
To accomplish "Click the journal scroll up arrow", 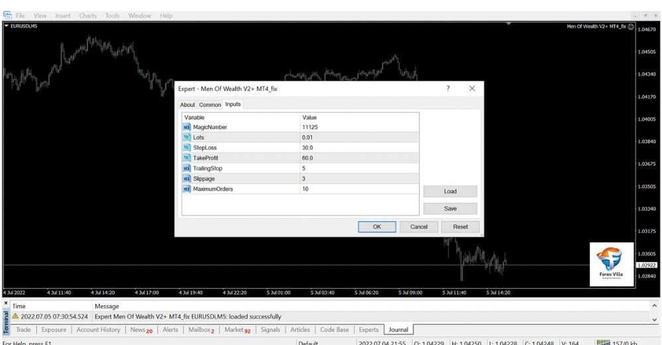I will [x=654, y=305].
